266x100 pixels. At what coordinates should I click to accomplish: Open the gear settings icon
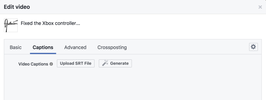pos(253,47)
